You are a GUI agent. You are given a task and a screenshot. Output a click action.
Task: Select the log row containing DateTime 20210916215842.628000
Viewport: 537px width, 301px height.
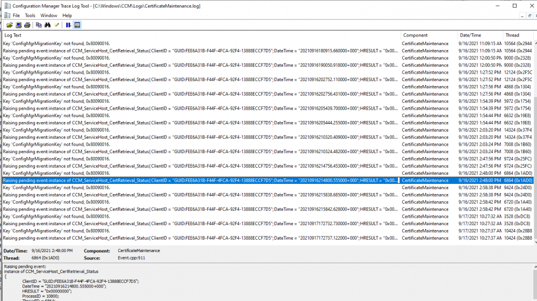[267, 209]
